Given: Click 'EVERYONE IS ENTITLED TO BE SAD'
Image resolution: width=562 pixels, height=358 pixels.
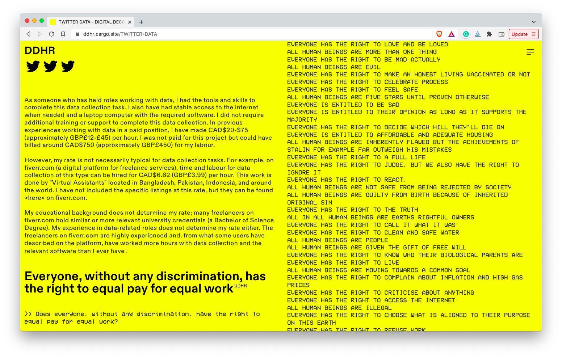Looking at the screenshot, I should tap(343, 105).
